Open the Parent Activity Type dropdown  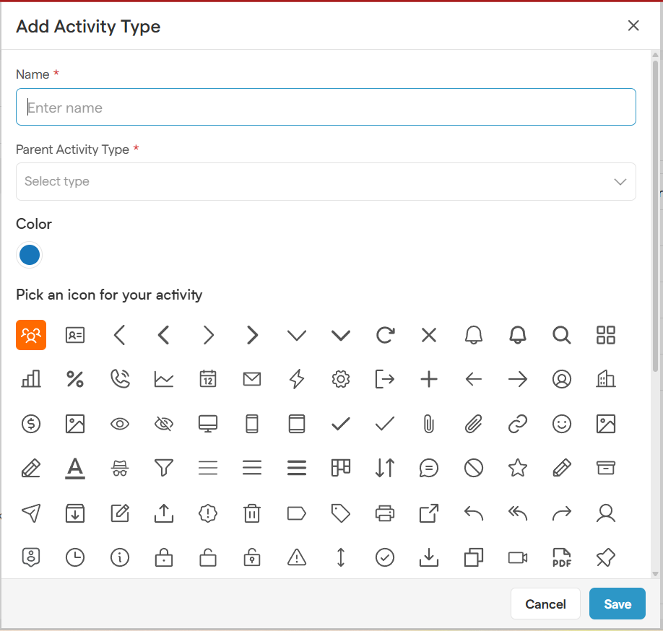(x=326, y=181)
